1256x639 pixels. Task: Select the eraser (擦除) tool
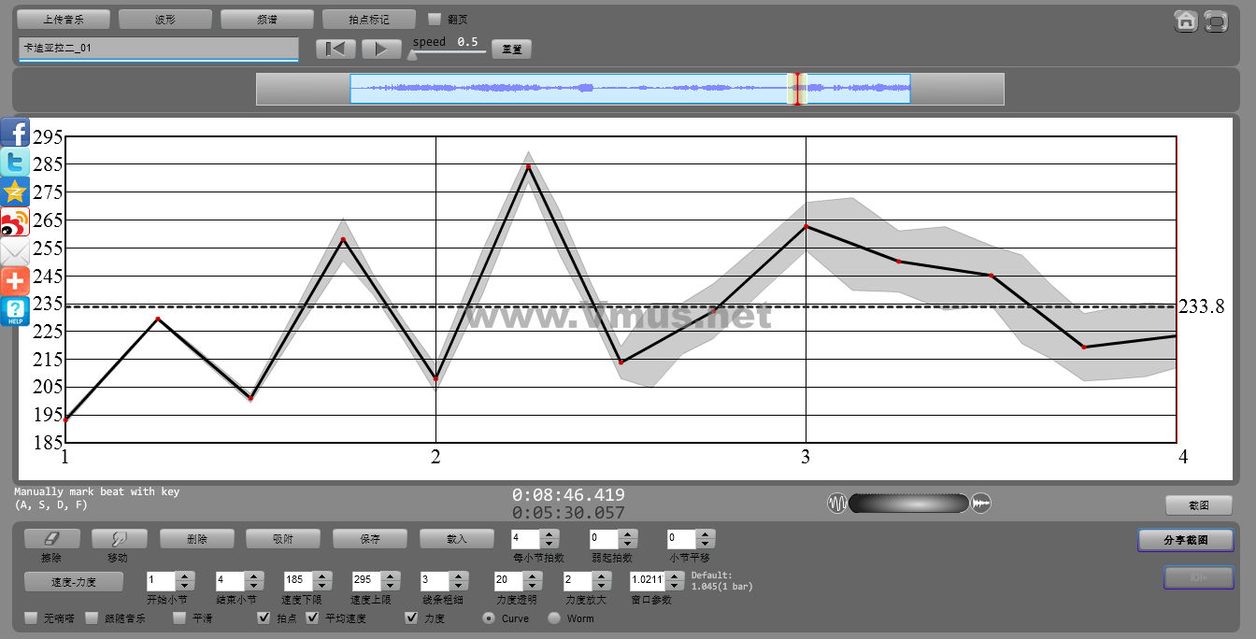(51, 539)
